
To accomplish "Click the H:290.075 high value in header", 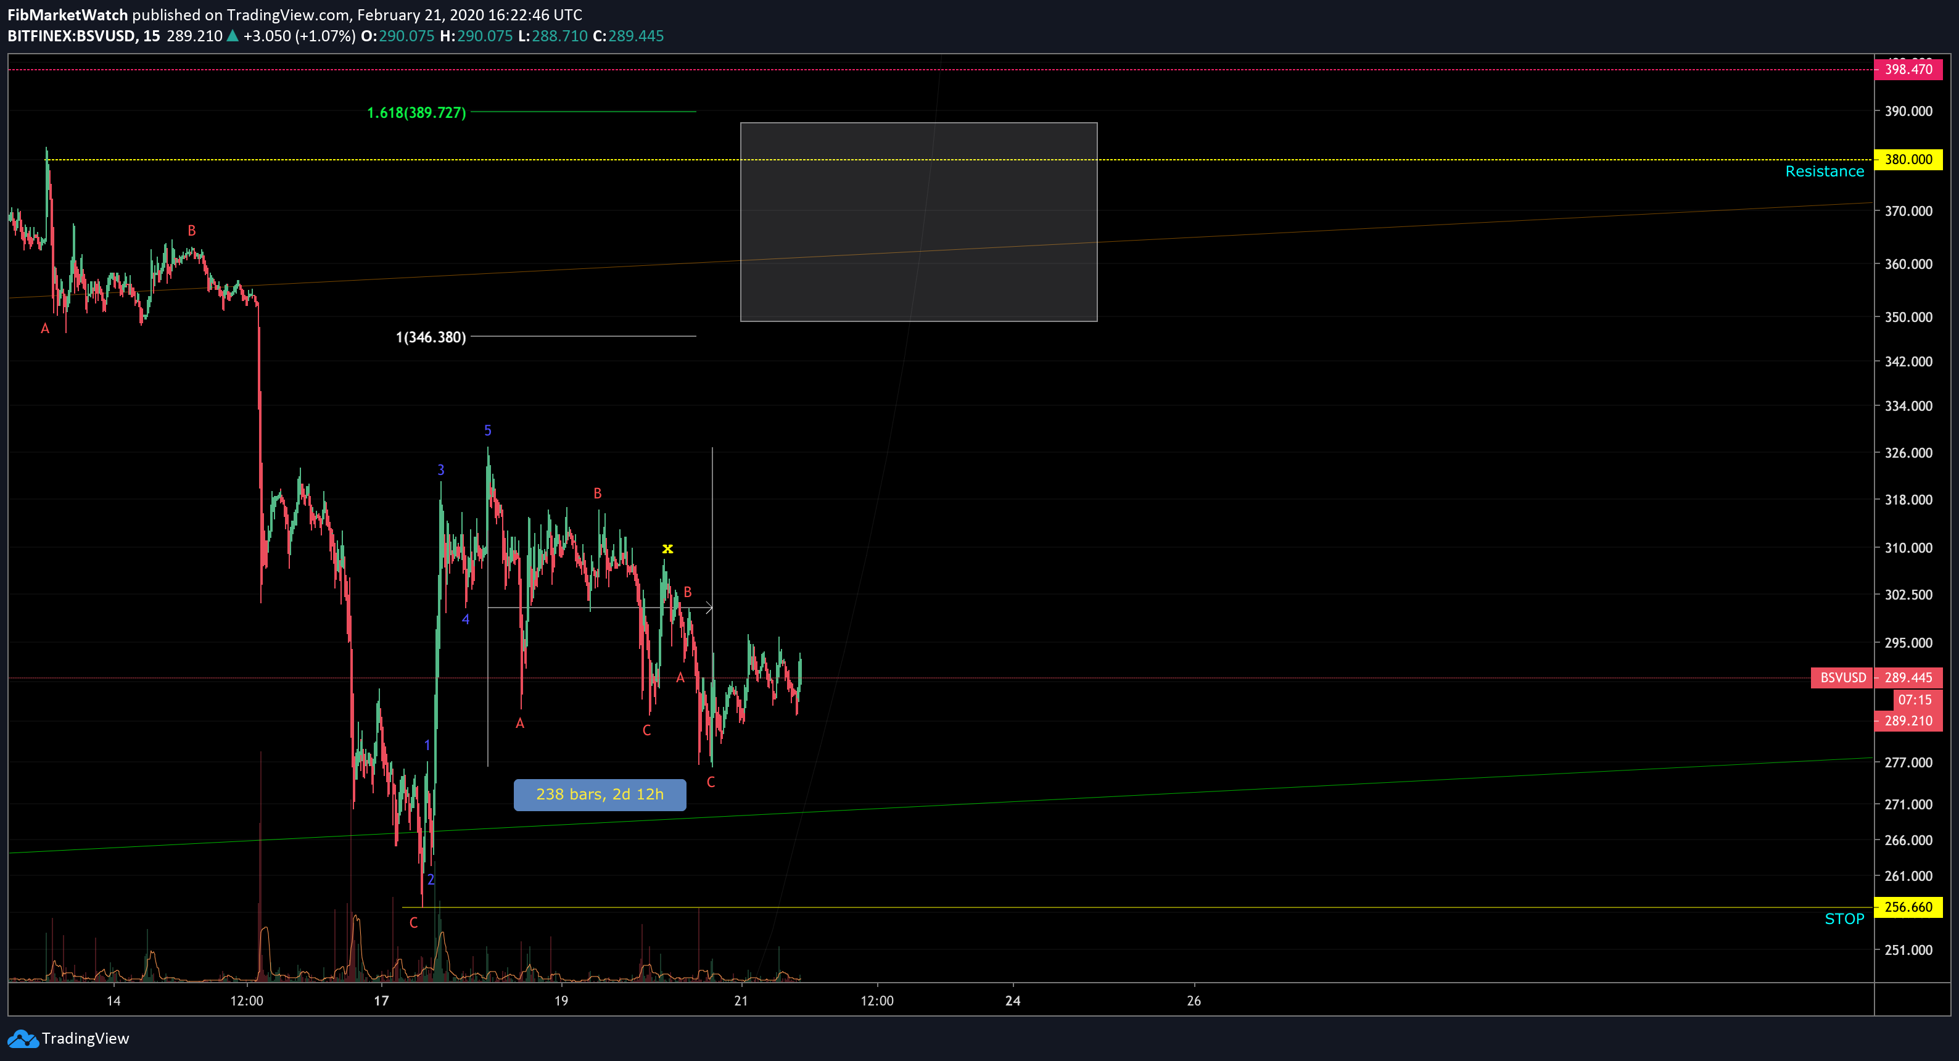I will point(476,36).
